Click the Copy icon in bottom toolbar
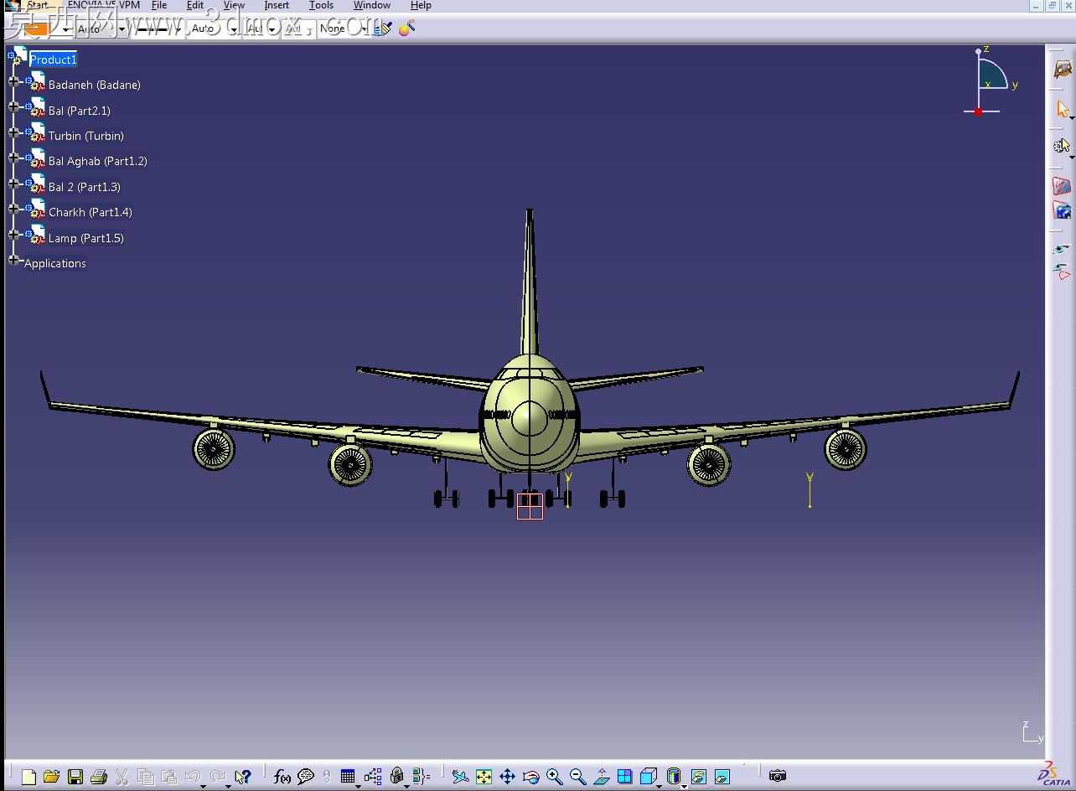The image size is (1076, 791). pos(145,777)
